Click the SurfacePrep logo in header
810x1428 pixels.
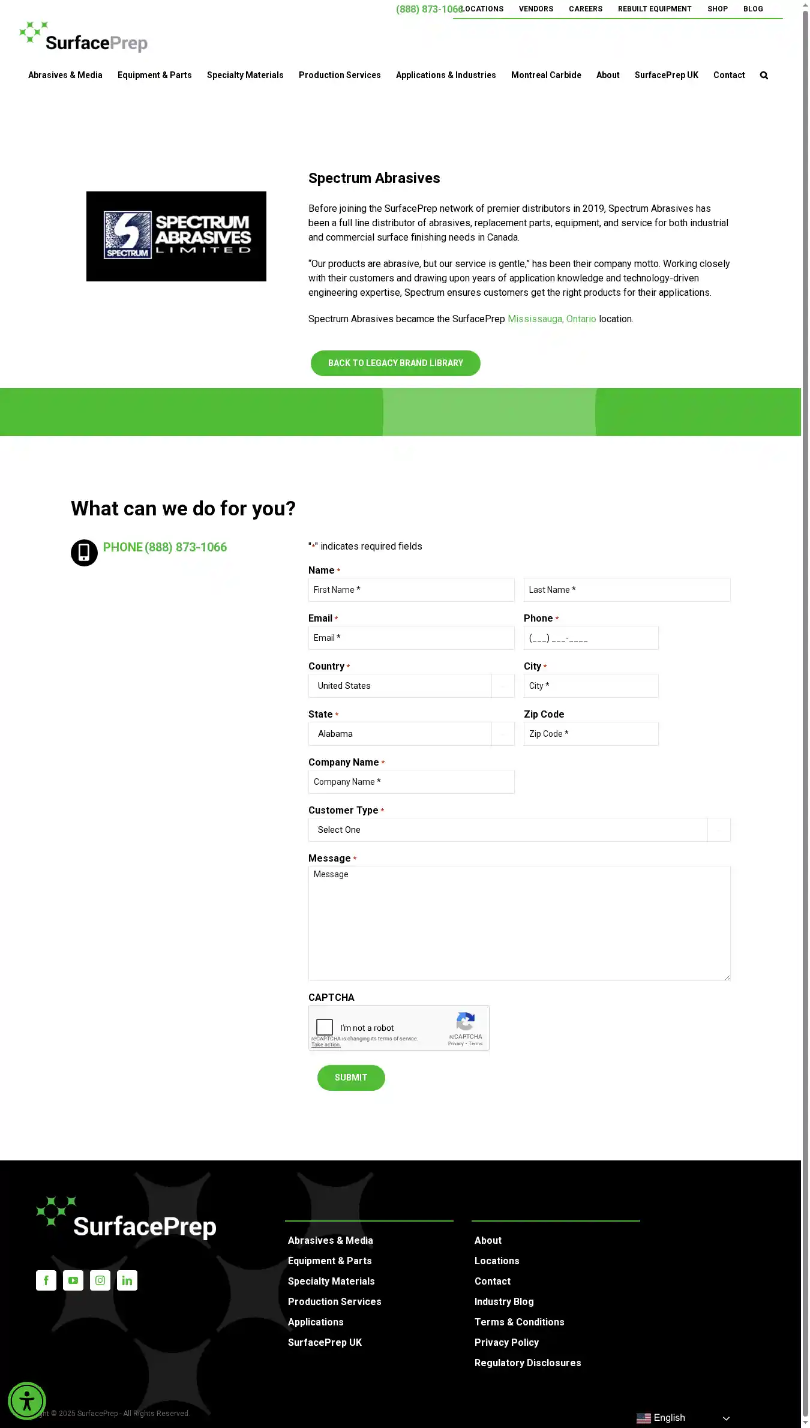tap(83, 37)
